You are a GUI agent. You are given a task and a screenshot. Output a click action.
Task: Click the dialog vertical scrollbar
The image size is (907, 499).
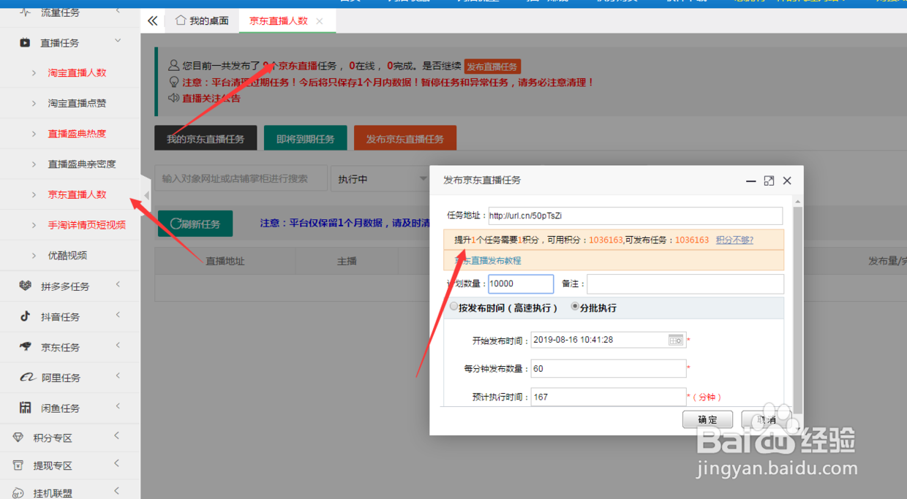point(798,309)
